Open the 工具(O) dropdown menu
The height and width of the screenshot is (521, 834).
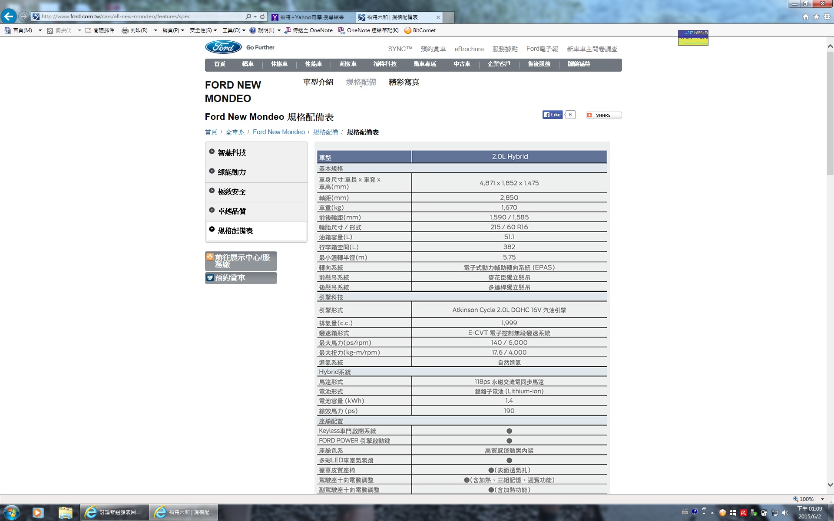coord(234,30)
